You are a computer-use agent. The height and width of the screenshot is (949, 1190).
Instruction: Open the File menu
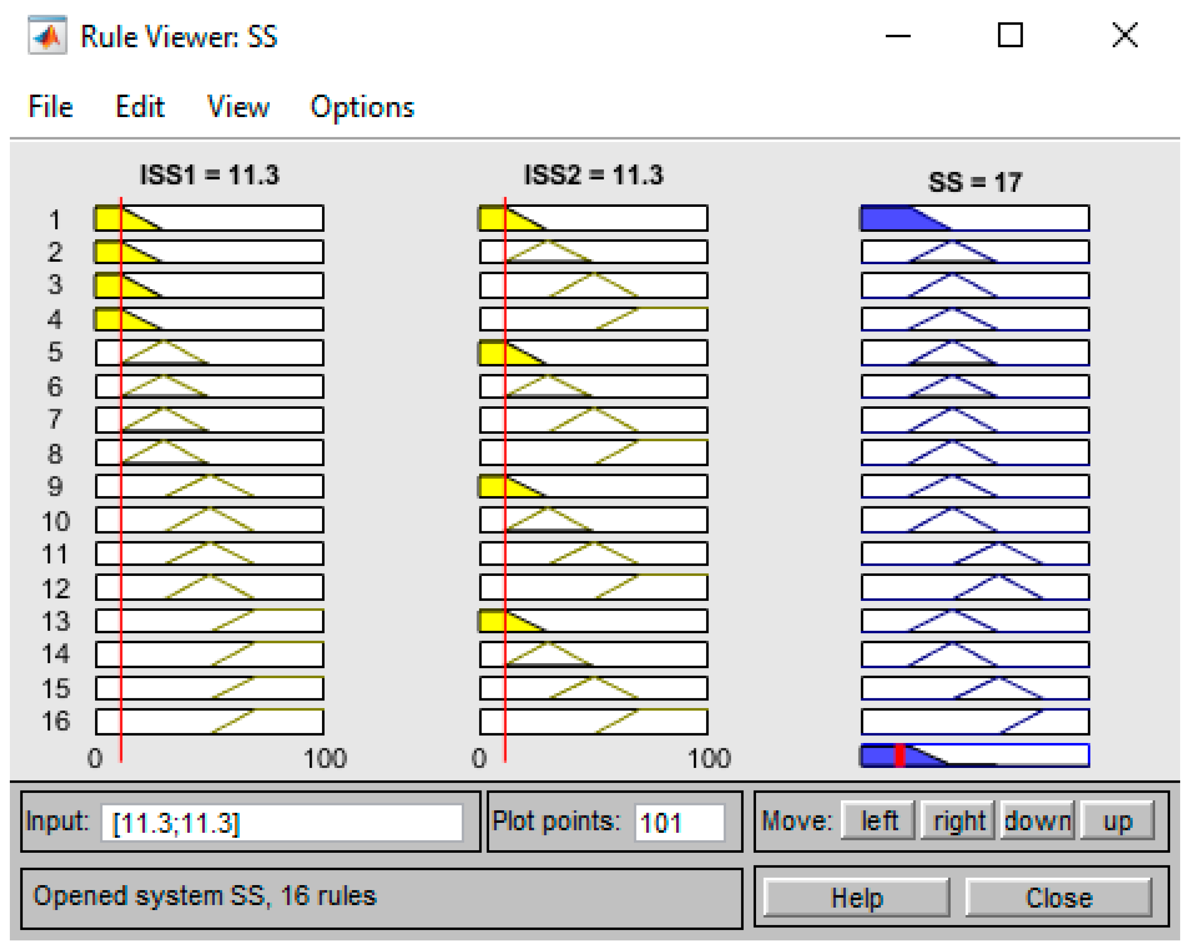[x=50, y=106]
